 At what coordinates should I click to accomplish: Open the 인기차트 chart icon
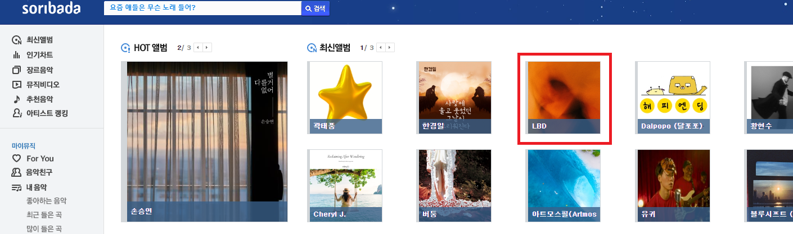click(16, 55)
